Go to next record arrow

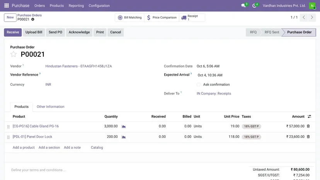point(312,17)
